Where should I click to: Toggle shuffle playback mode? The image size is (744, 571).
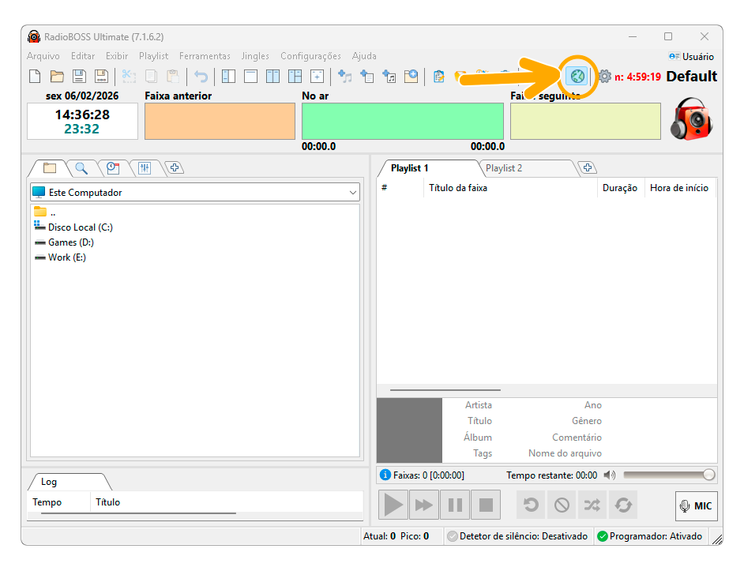(x=592, y=505)
